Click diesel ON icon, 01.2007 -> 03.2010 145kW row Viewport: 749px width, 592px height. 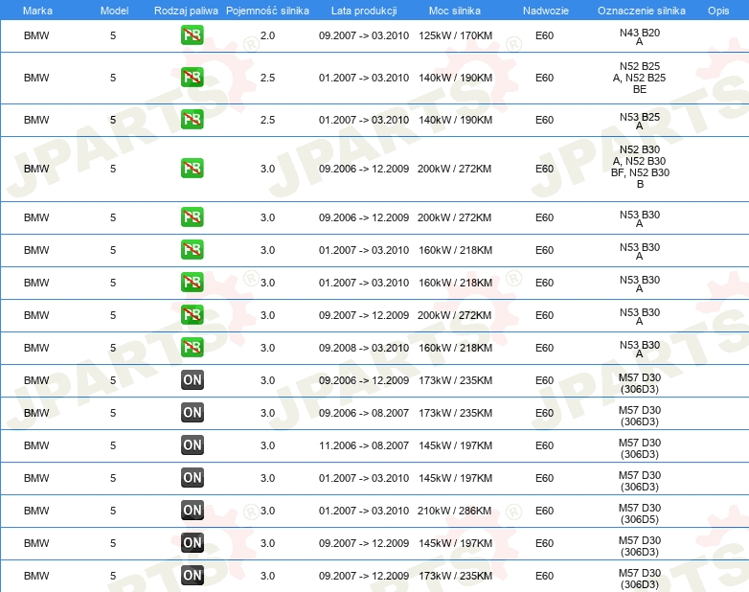[192, 477]
